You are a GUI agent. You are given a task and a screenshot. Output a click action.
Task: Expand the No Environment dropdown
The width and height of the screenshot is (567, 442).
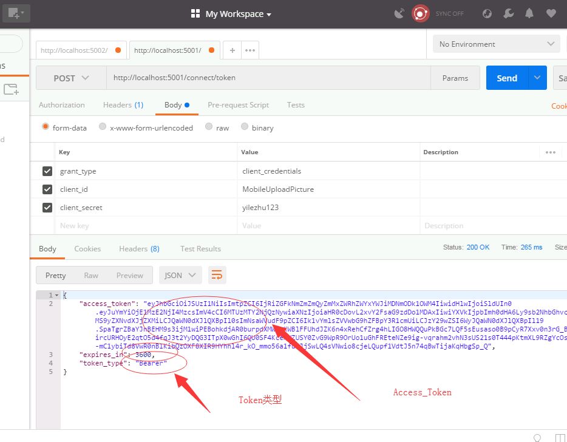[x=496, y=44]
